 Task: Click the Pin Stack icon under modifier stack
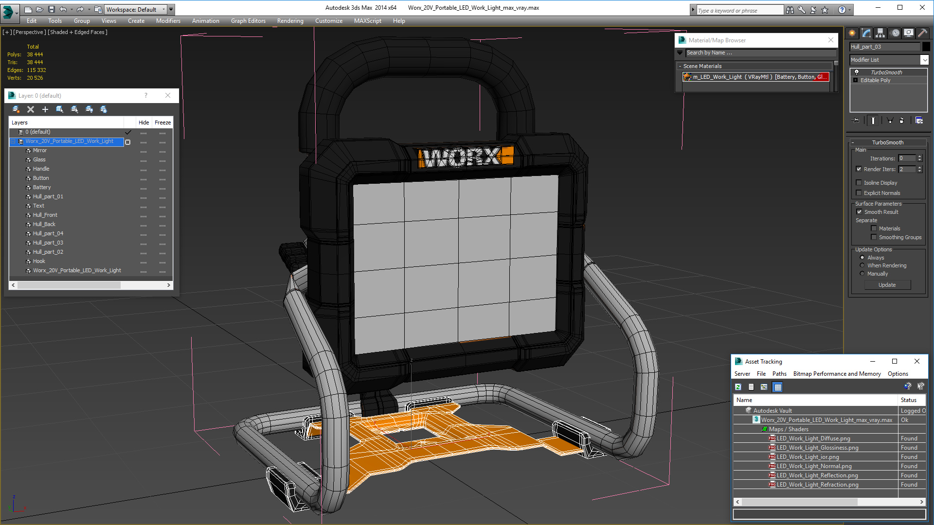856,121
